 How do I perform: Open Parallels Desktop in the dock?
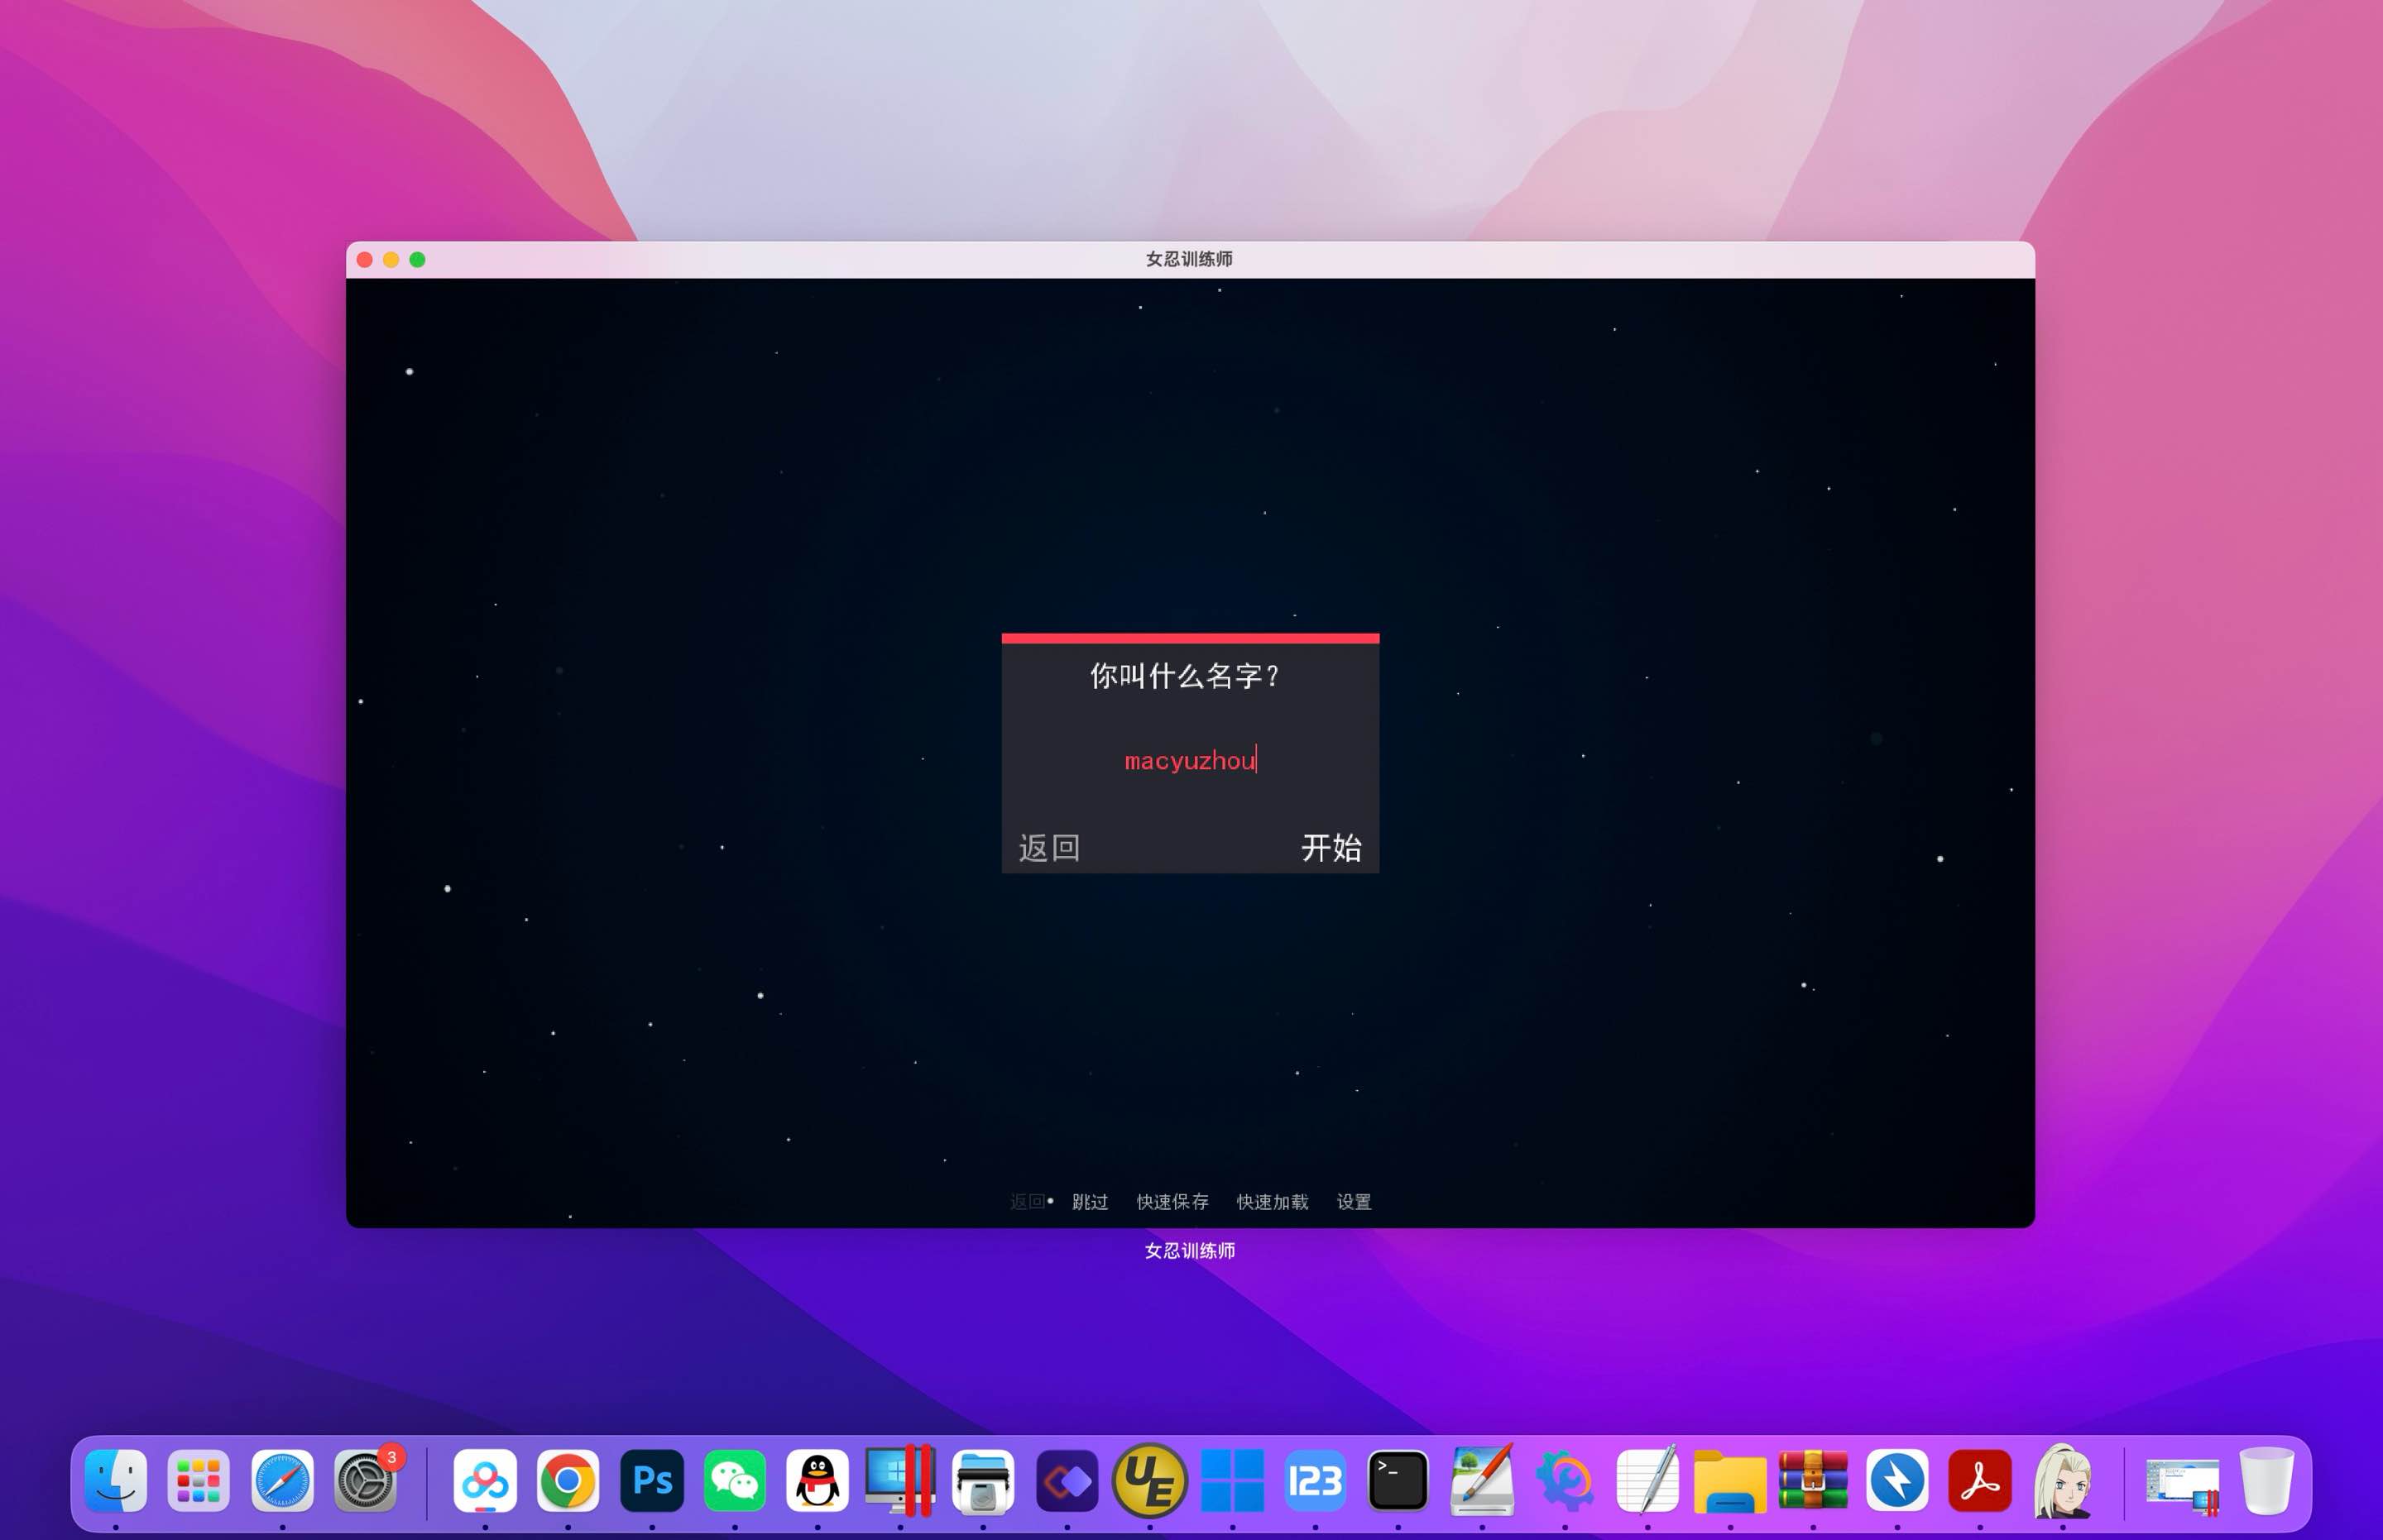point(899,1480)
